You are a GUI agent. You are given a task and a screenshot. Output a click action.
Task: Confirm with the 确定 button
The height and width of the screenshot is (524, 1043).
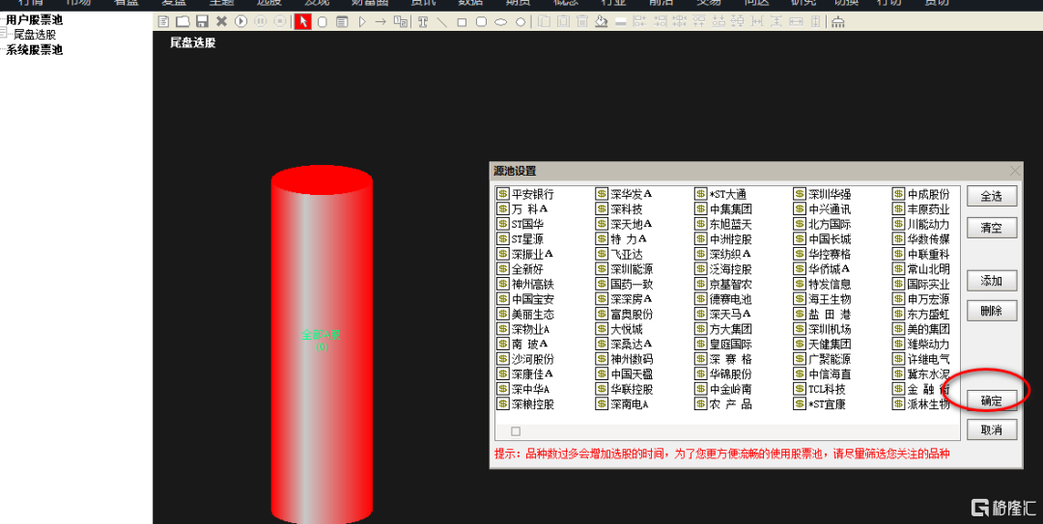tap(992, 400)
